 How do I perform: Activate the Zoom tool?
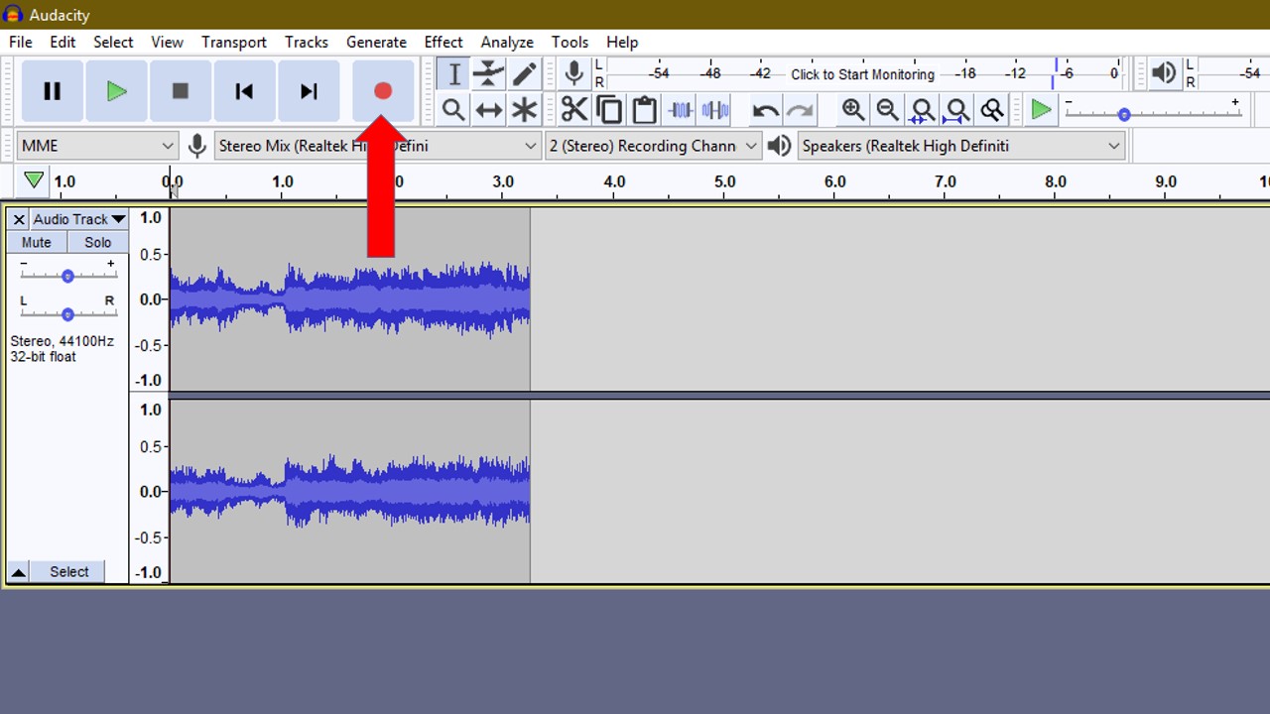(x=452, y=109)
